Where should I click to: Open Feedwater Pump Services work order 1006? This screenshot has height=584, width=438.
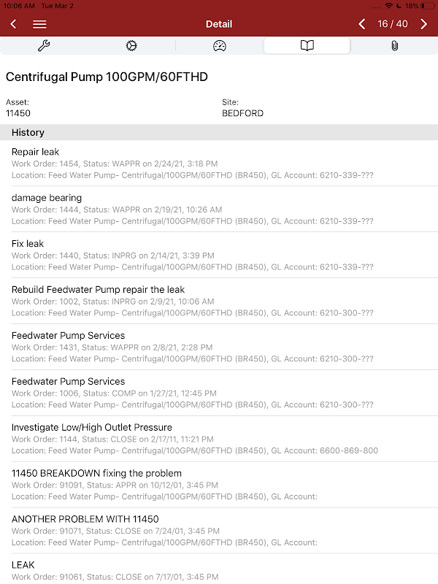point(219,393)
